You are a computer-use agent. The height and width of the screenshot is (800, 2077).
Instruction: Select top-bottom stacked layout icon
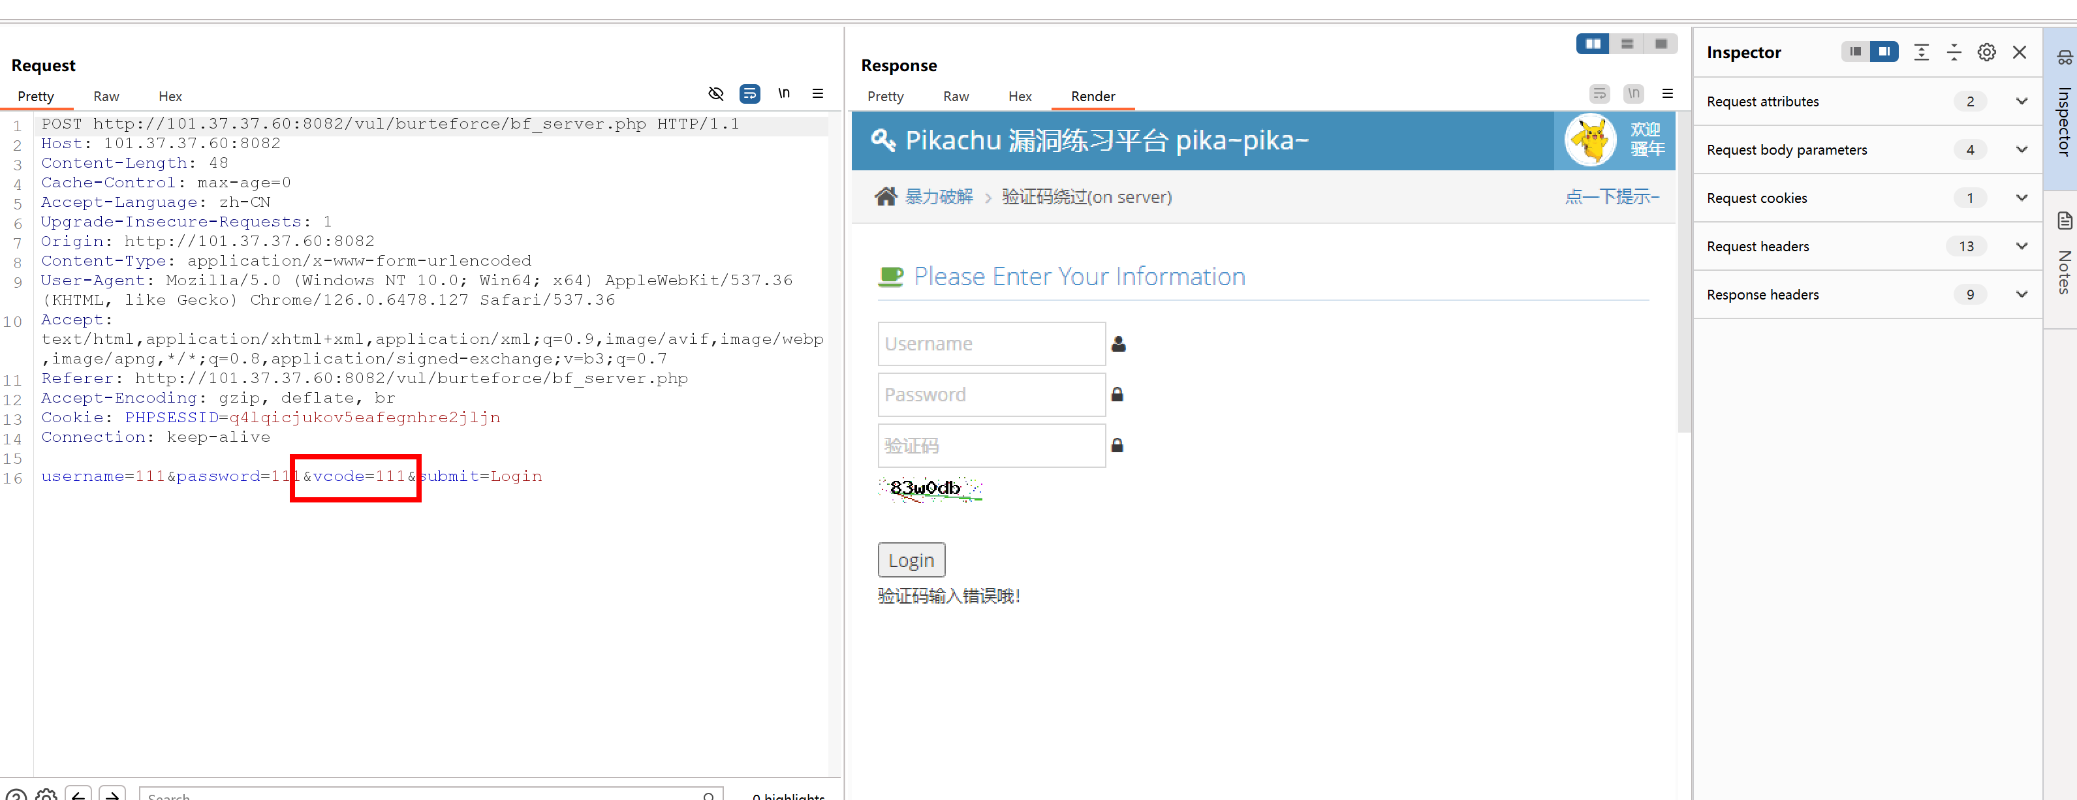(x=1626, y=44)
